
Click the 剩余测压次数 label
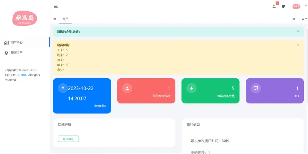pos(226,96)
